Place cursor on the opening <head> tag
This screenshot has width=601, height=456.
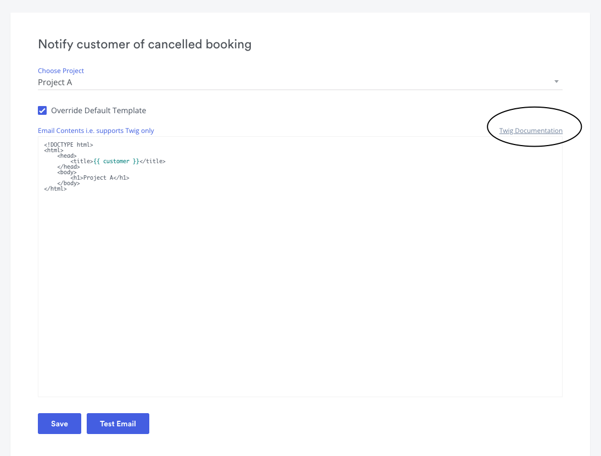(x=67, y=155)
